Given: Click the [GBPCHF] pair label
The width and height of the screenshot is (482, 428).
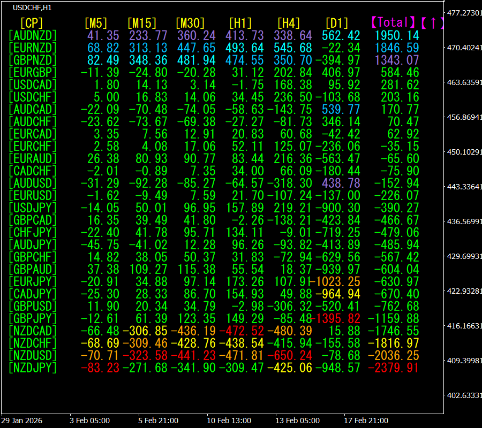Looking at the screenshot, I should tap(33, 257).
